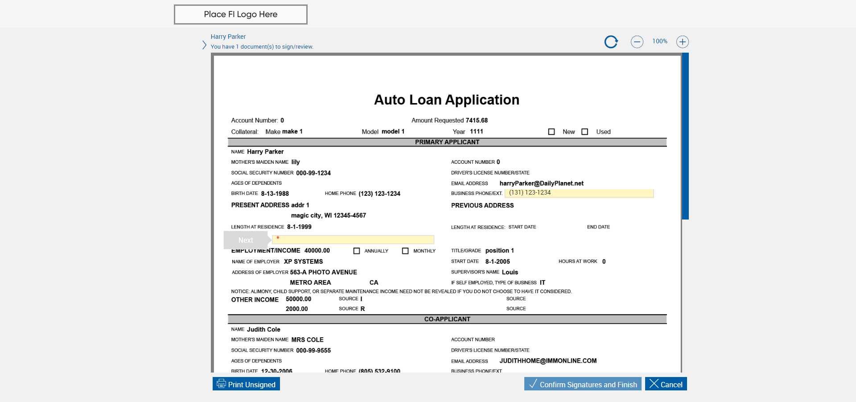
Task: Click the Auto Loan Application title
Action: click(x=447, y=99)
